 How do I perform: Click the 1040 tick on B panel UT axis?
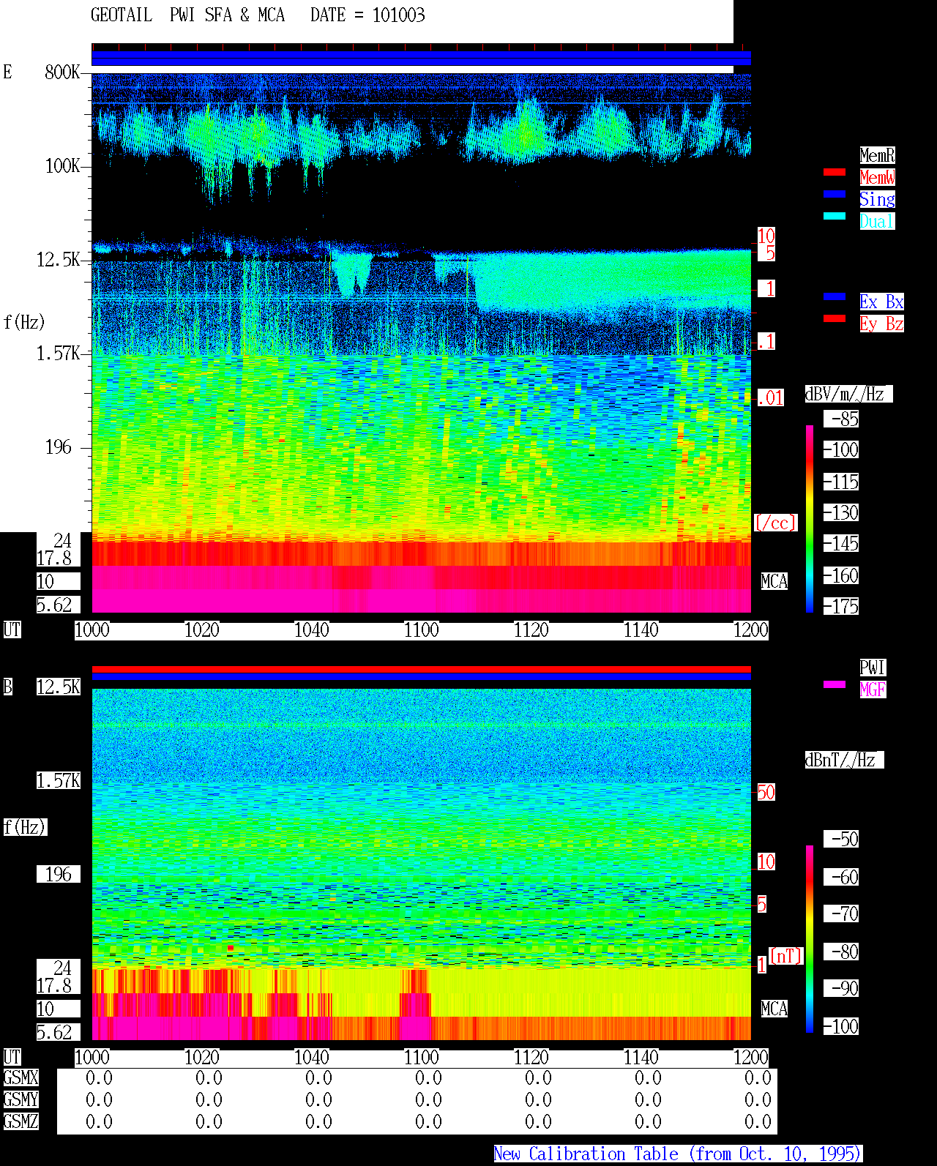[311, 1057]
